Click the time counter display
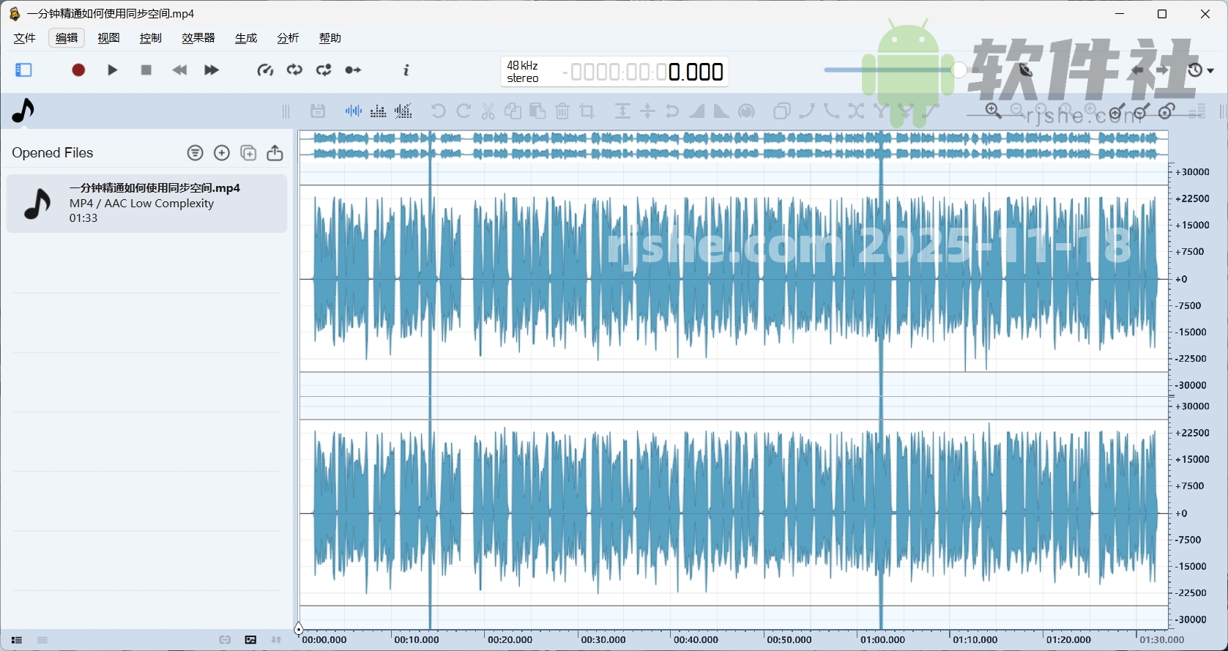This screenshot has height=651, width=1228. tap(643, 72)
